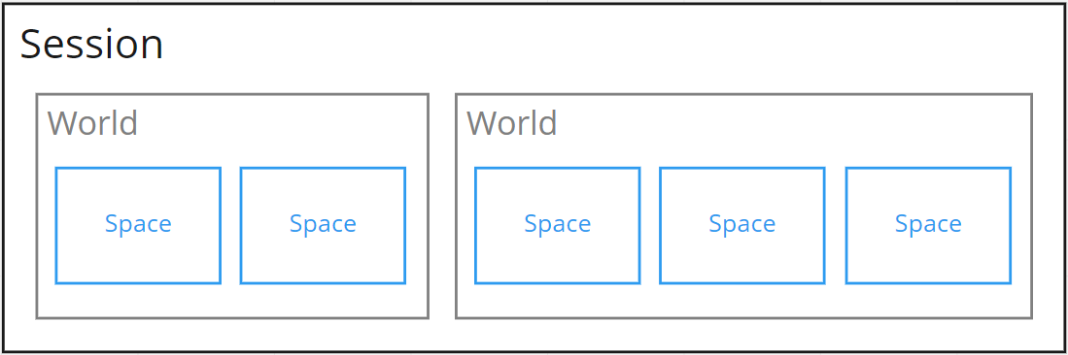Click the "Space" text in the fourth blue box
The width and height of the screenshot is (1068, 355).
coord(742,224)
